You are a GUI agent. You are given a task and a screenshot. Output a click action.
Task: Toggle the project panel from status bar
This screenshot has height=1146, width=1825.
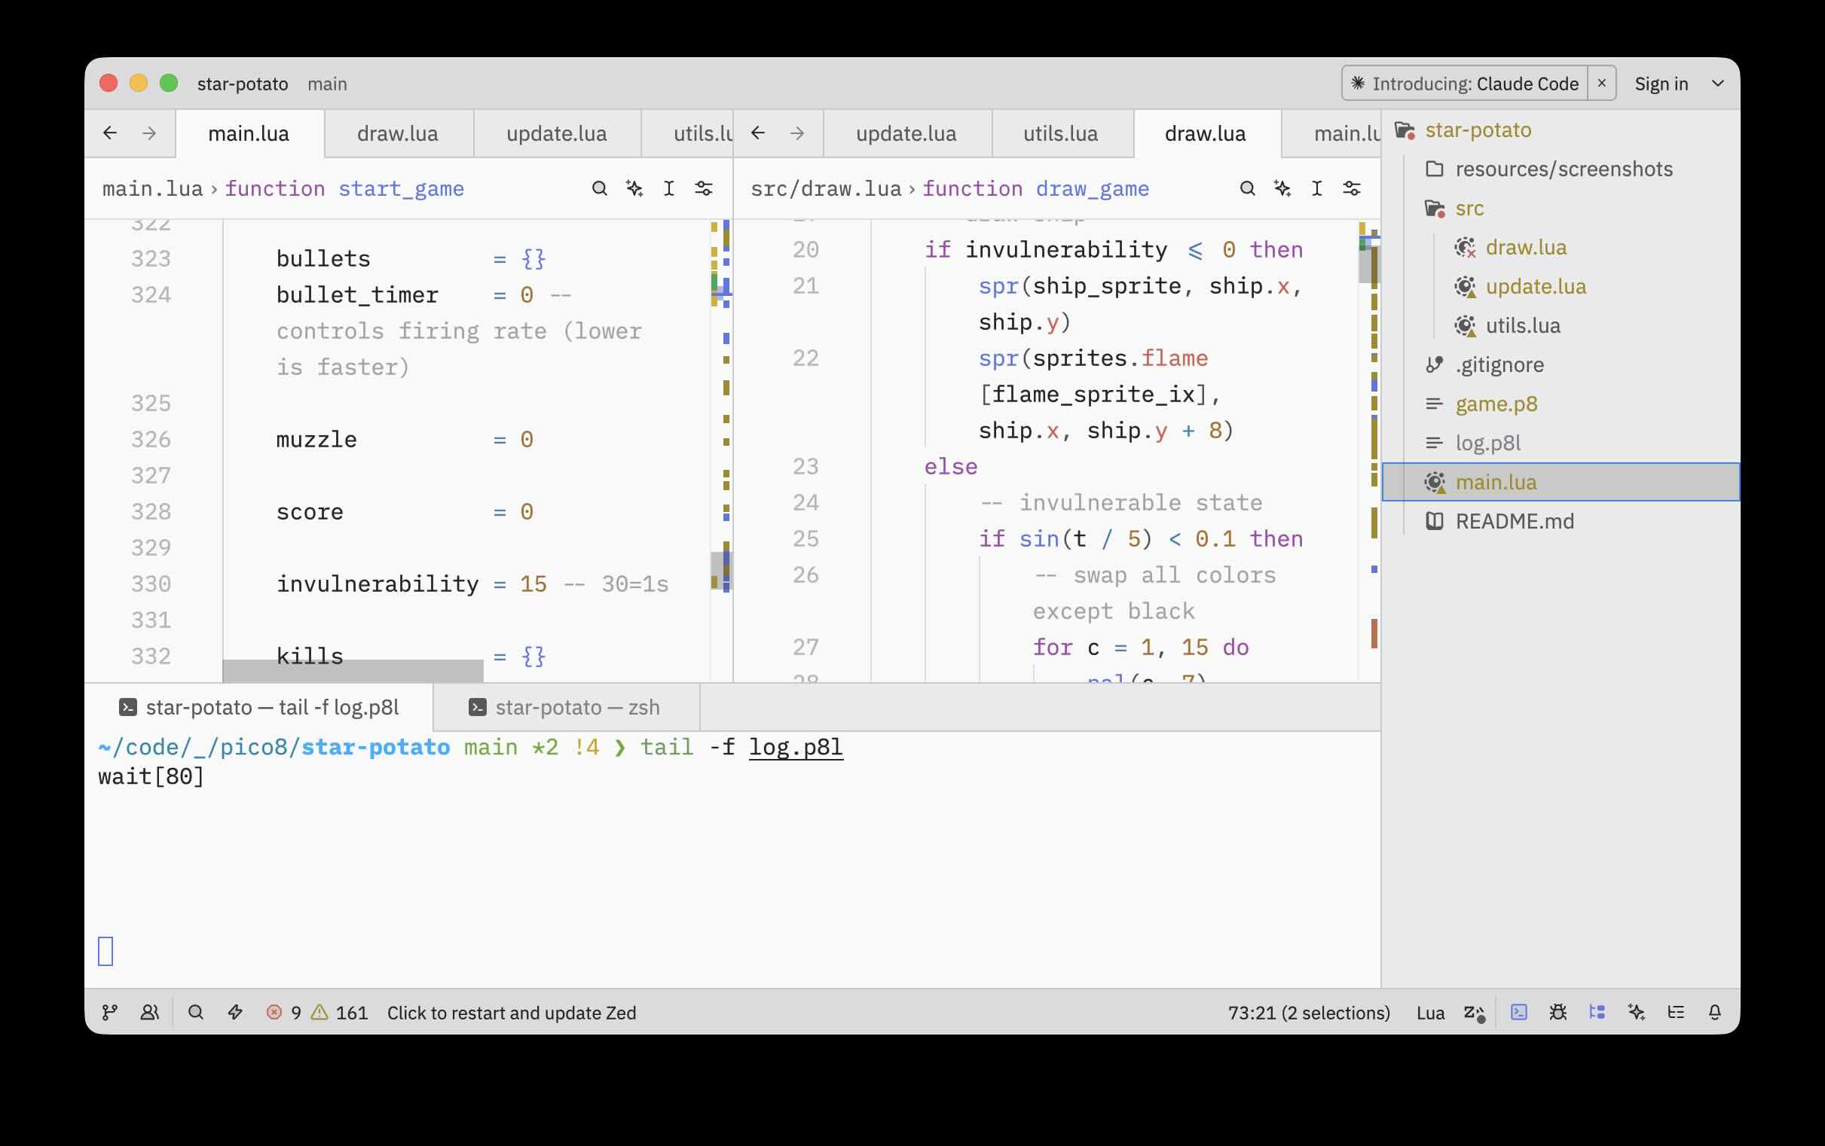coord(1597,1012)
